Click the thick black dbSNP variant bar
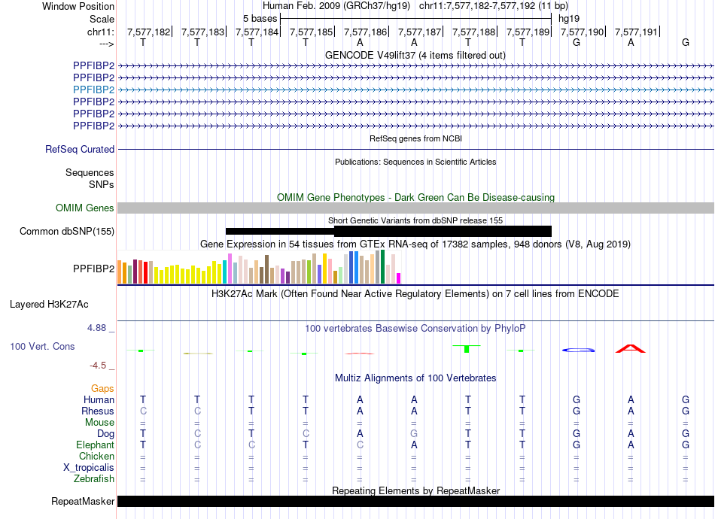Viewport: 715px width, 519px height. tap(443, 231)
